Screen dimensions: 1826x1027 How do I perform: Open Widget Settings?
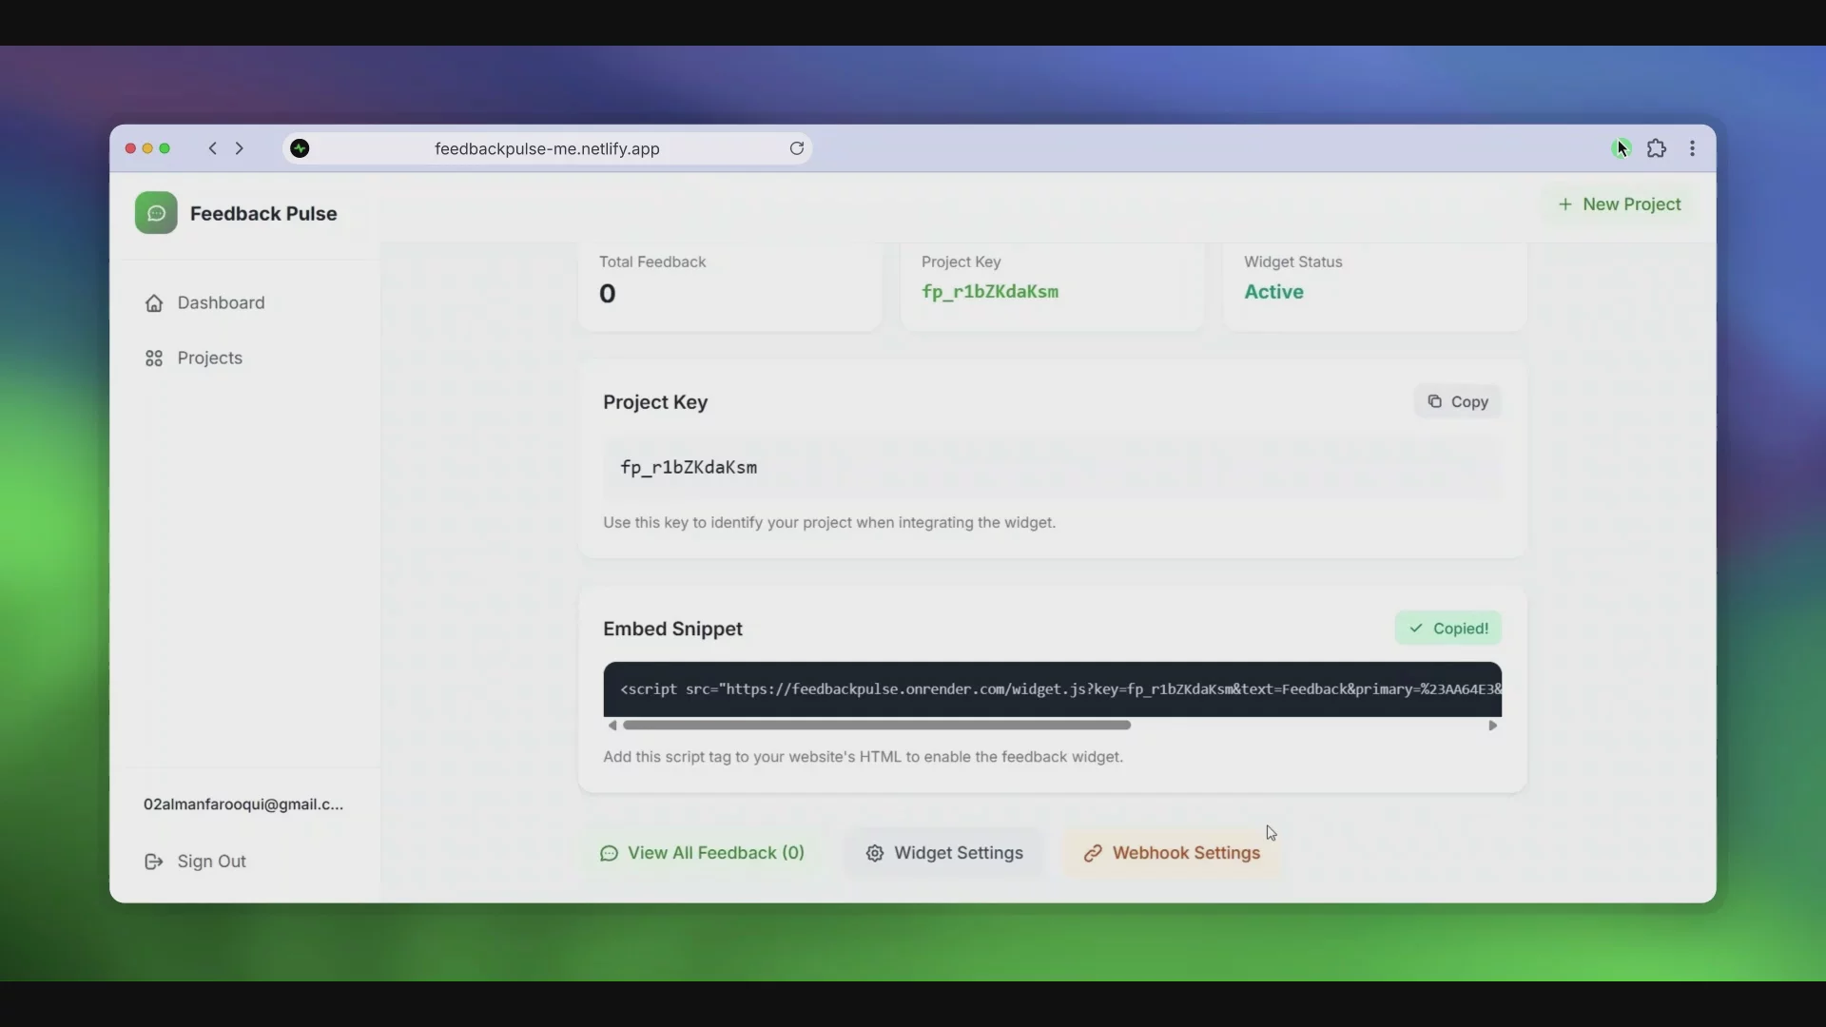[x=943, y=853]
